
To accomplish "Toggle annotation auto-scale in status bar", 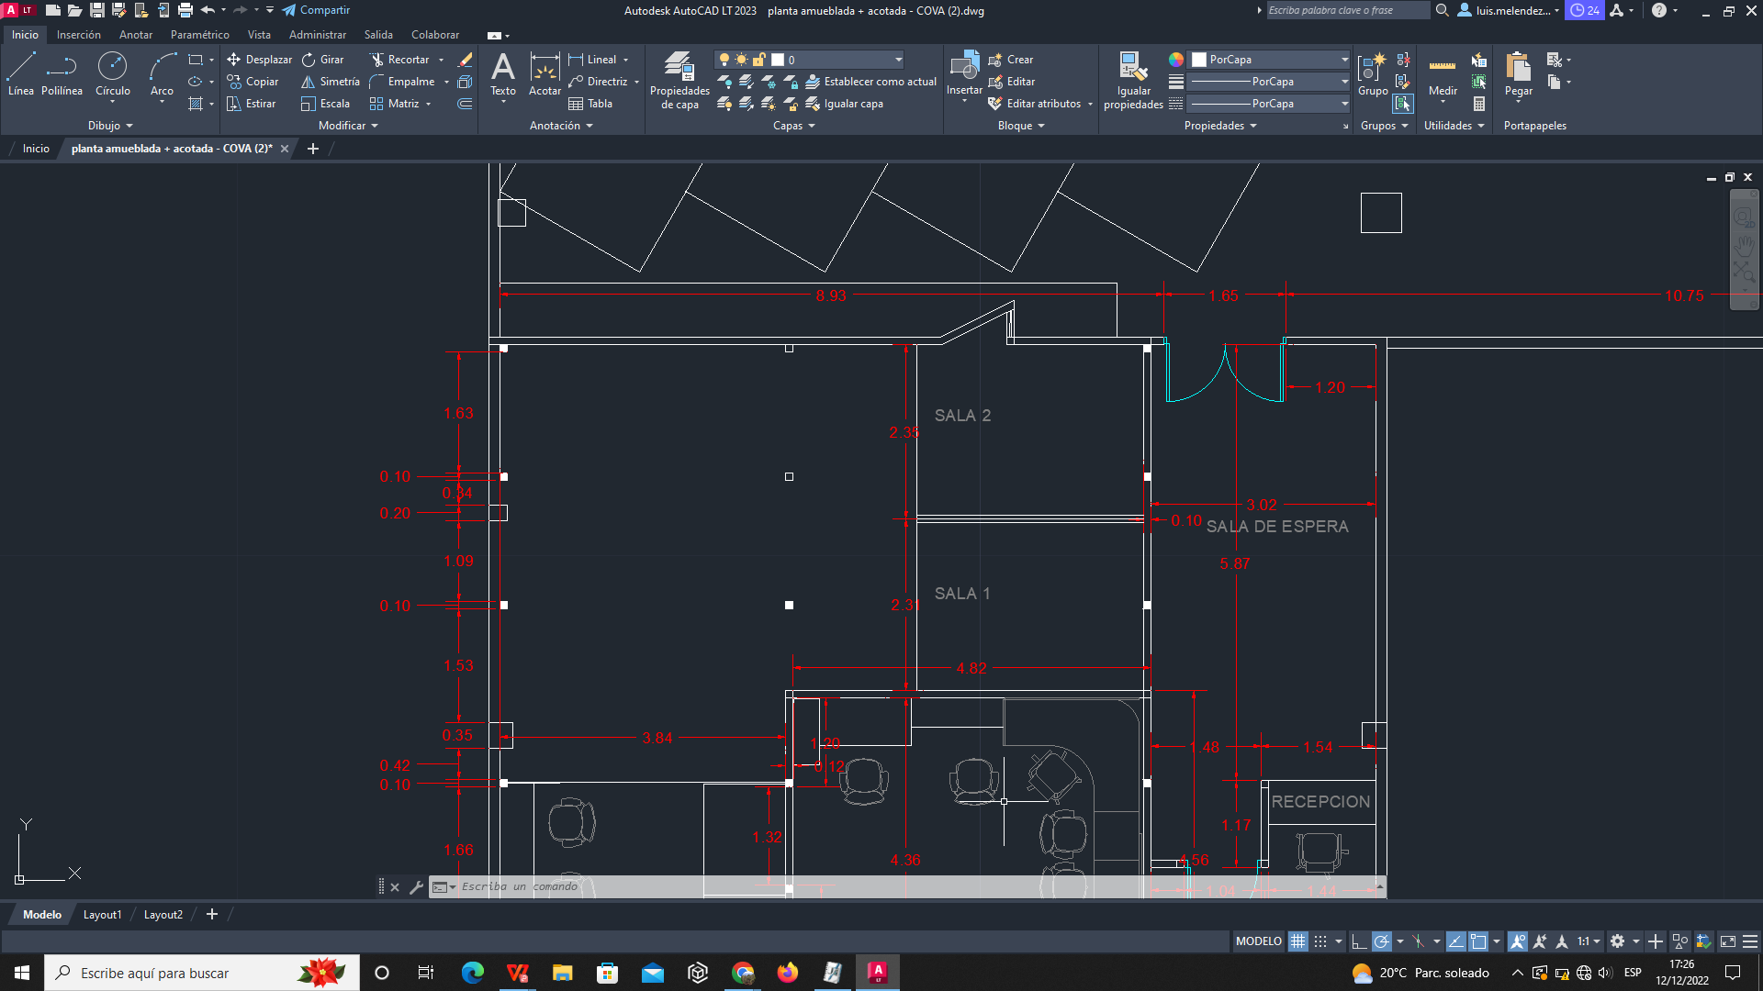I will coord(1540,941).
